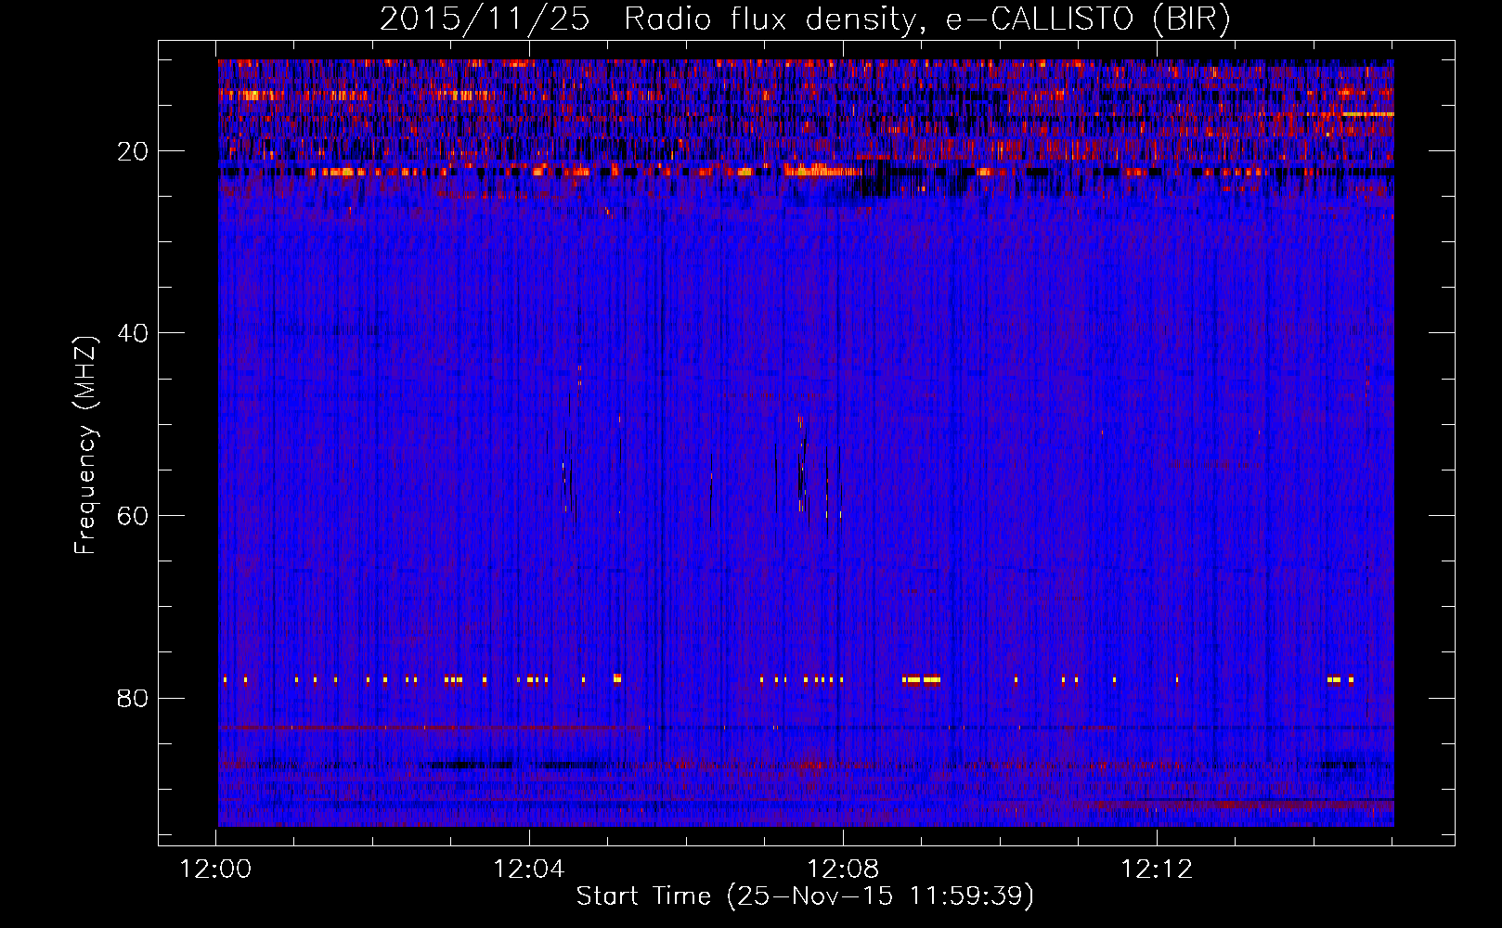Image resolution: width=1502 pixels, height=928 pixels.
Task: Select the 'Frequency (MHZ)' axis label
Action: (85, 445)
